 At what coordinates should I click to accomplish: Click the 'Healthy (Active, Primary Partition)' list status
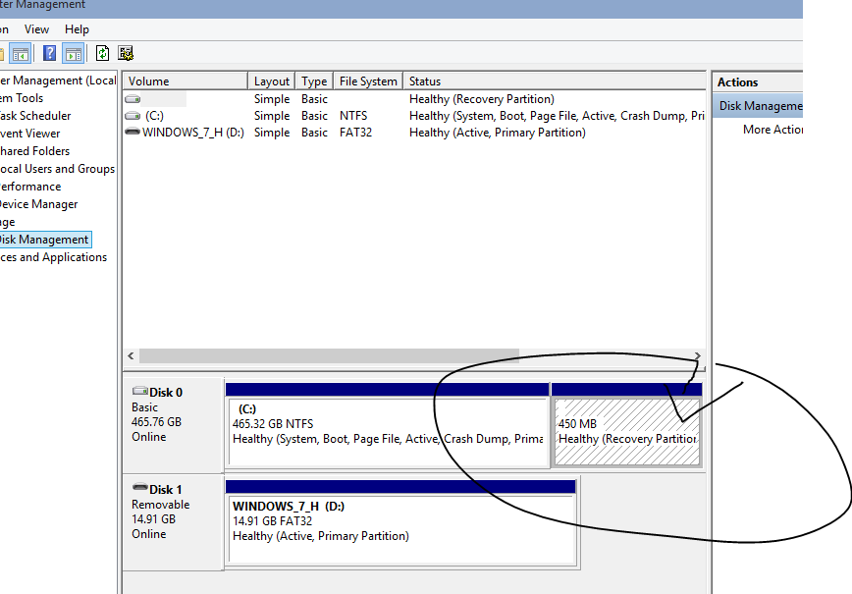pos(498,133)
